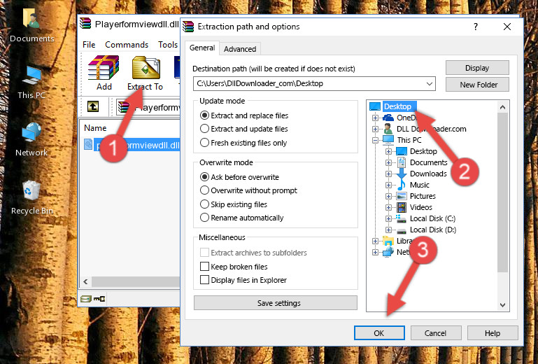Expand the Documents tree node
The image size is (538, 364).
tap(388, 163)
